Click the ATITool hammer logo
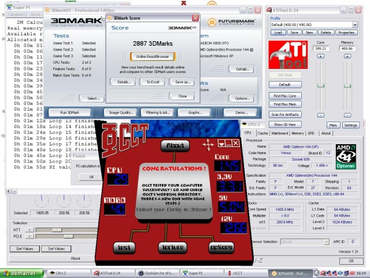Image resolution: width=370 pixels, height=278 pixels. click(288, 54)
